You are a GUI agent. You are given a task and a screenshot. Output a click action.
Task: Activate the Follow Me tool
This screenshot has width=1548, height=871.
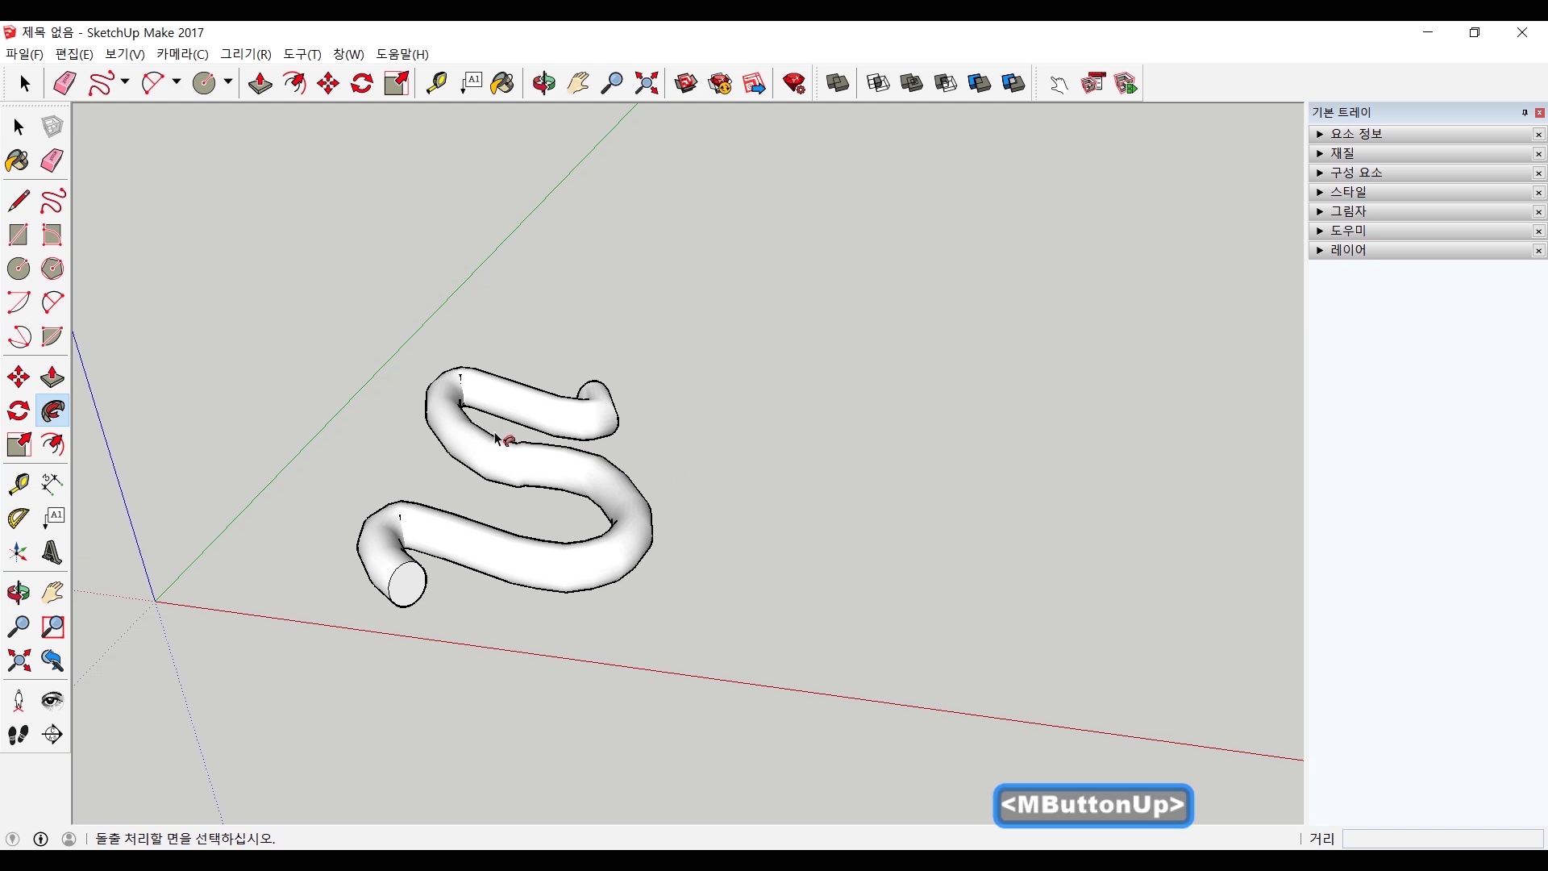52,411
